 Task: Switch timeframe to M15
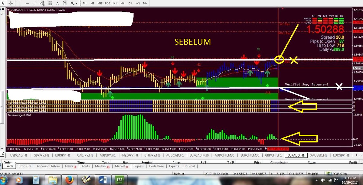point(100,3)
